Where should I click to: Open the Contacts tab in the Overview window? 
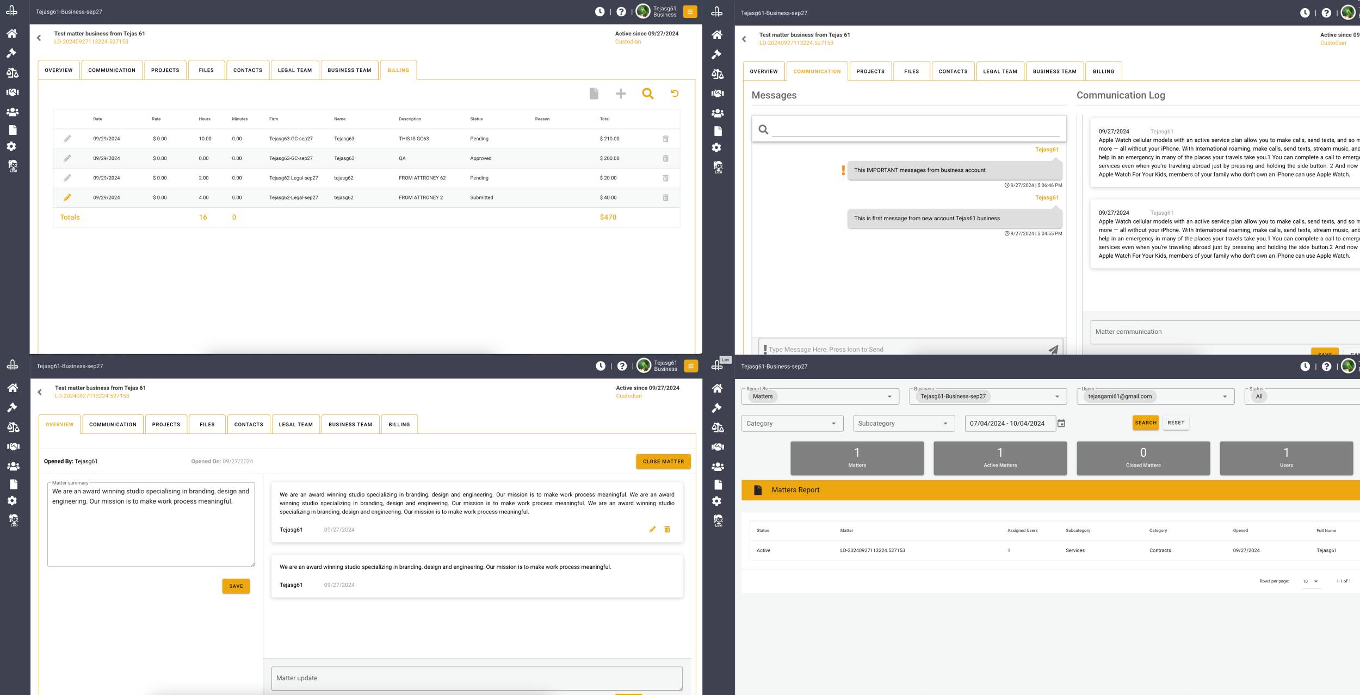[x=249, y=424]
